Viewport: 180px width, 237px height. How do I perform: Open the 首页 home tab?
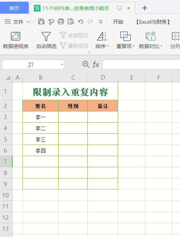point(14,8)
